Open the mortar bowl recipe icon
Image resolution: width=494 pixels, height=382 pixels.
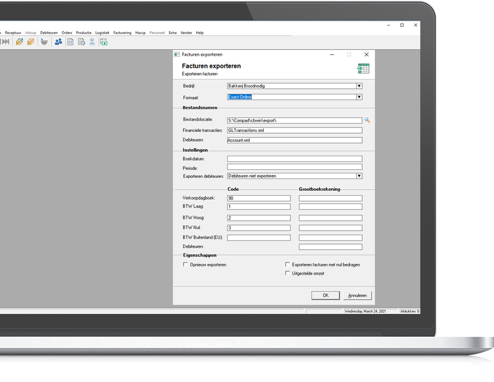(x=44, y=42)
